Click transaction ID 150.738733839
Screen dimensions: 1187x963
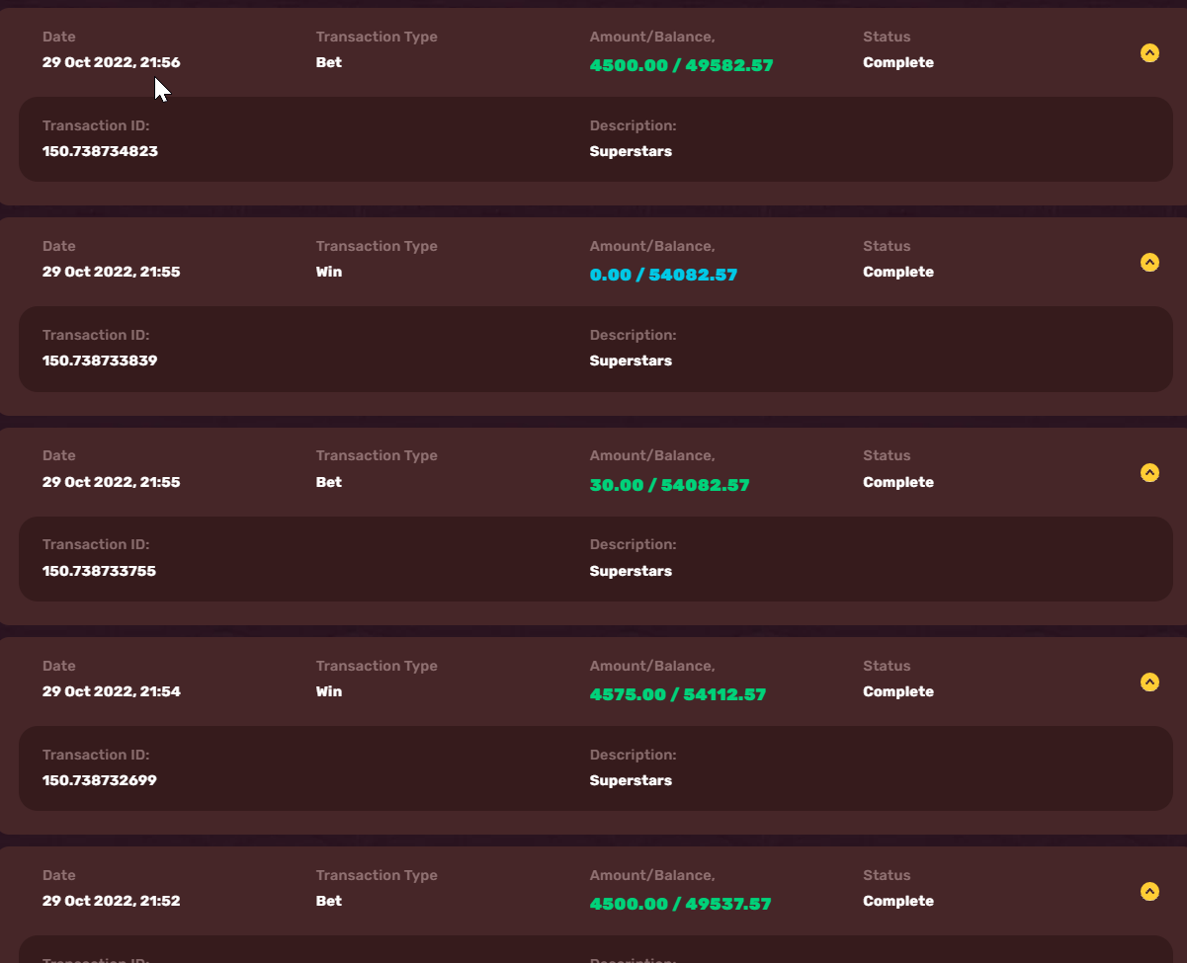[x=100, y=361]
